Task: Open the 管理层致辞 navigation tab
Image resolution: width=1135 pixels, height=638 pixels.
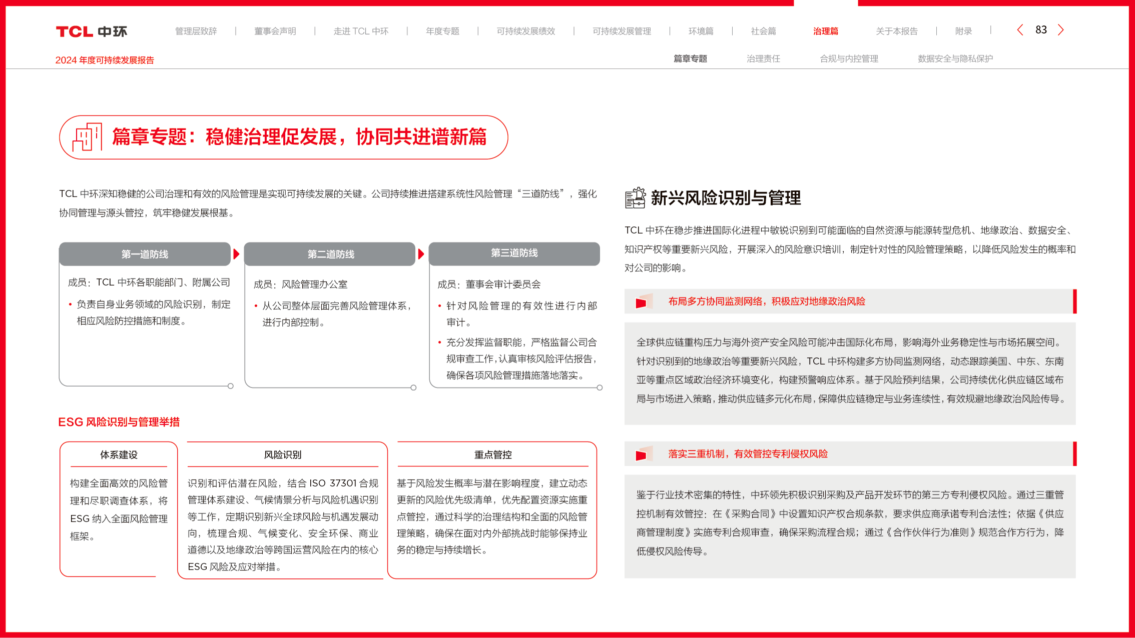Action: (x=196, y=31)
